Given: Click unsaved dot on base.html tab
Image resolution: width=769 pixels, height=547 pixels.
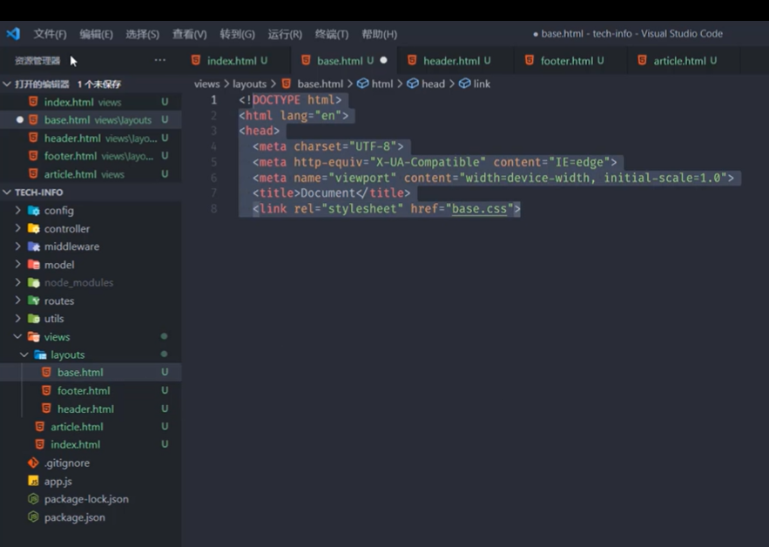Looking at the screenshot, I should tap(383, 60).
